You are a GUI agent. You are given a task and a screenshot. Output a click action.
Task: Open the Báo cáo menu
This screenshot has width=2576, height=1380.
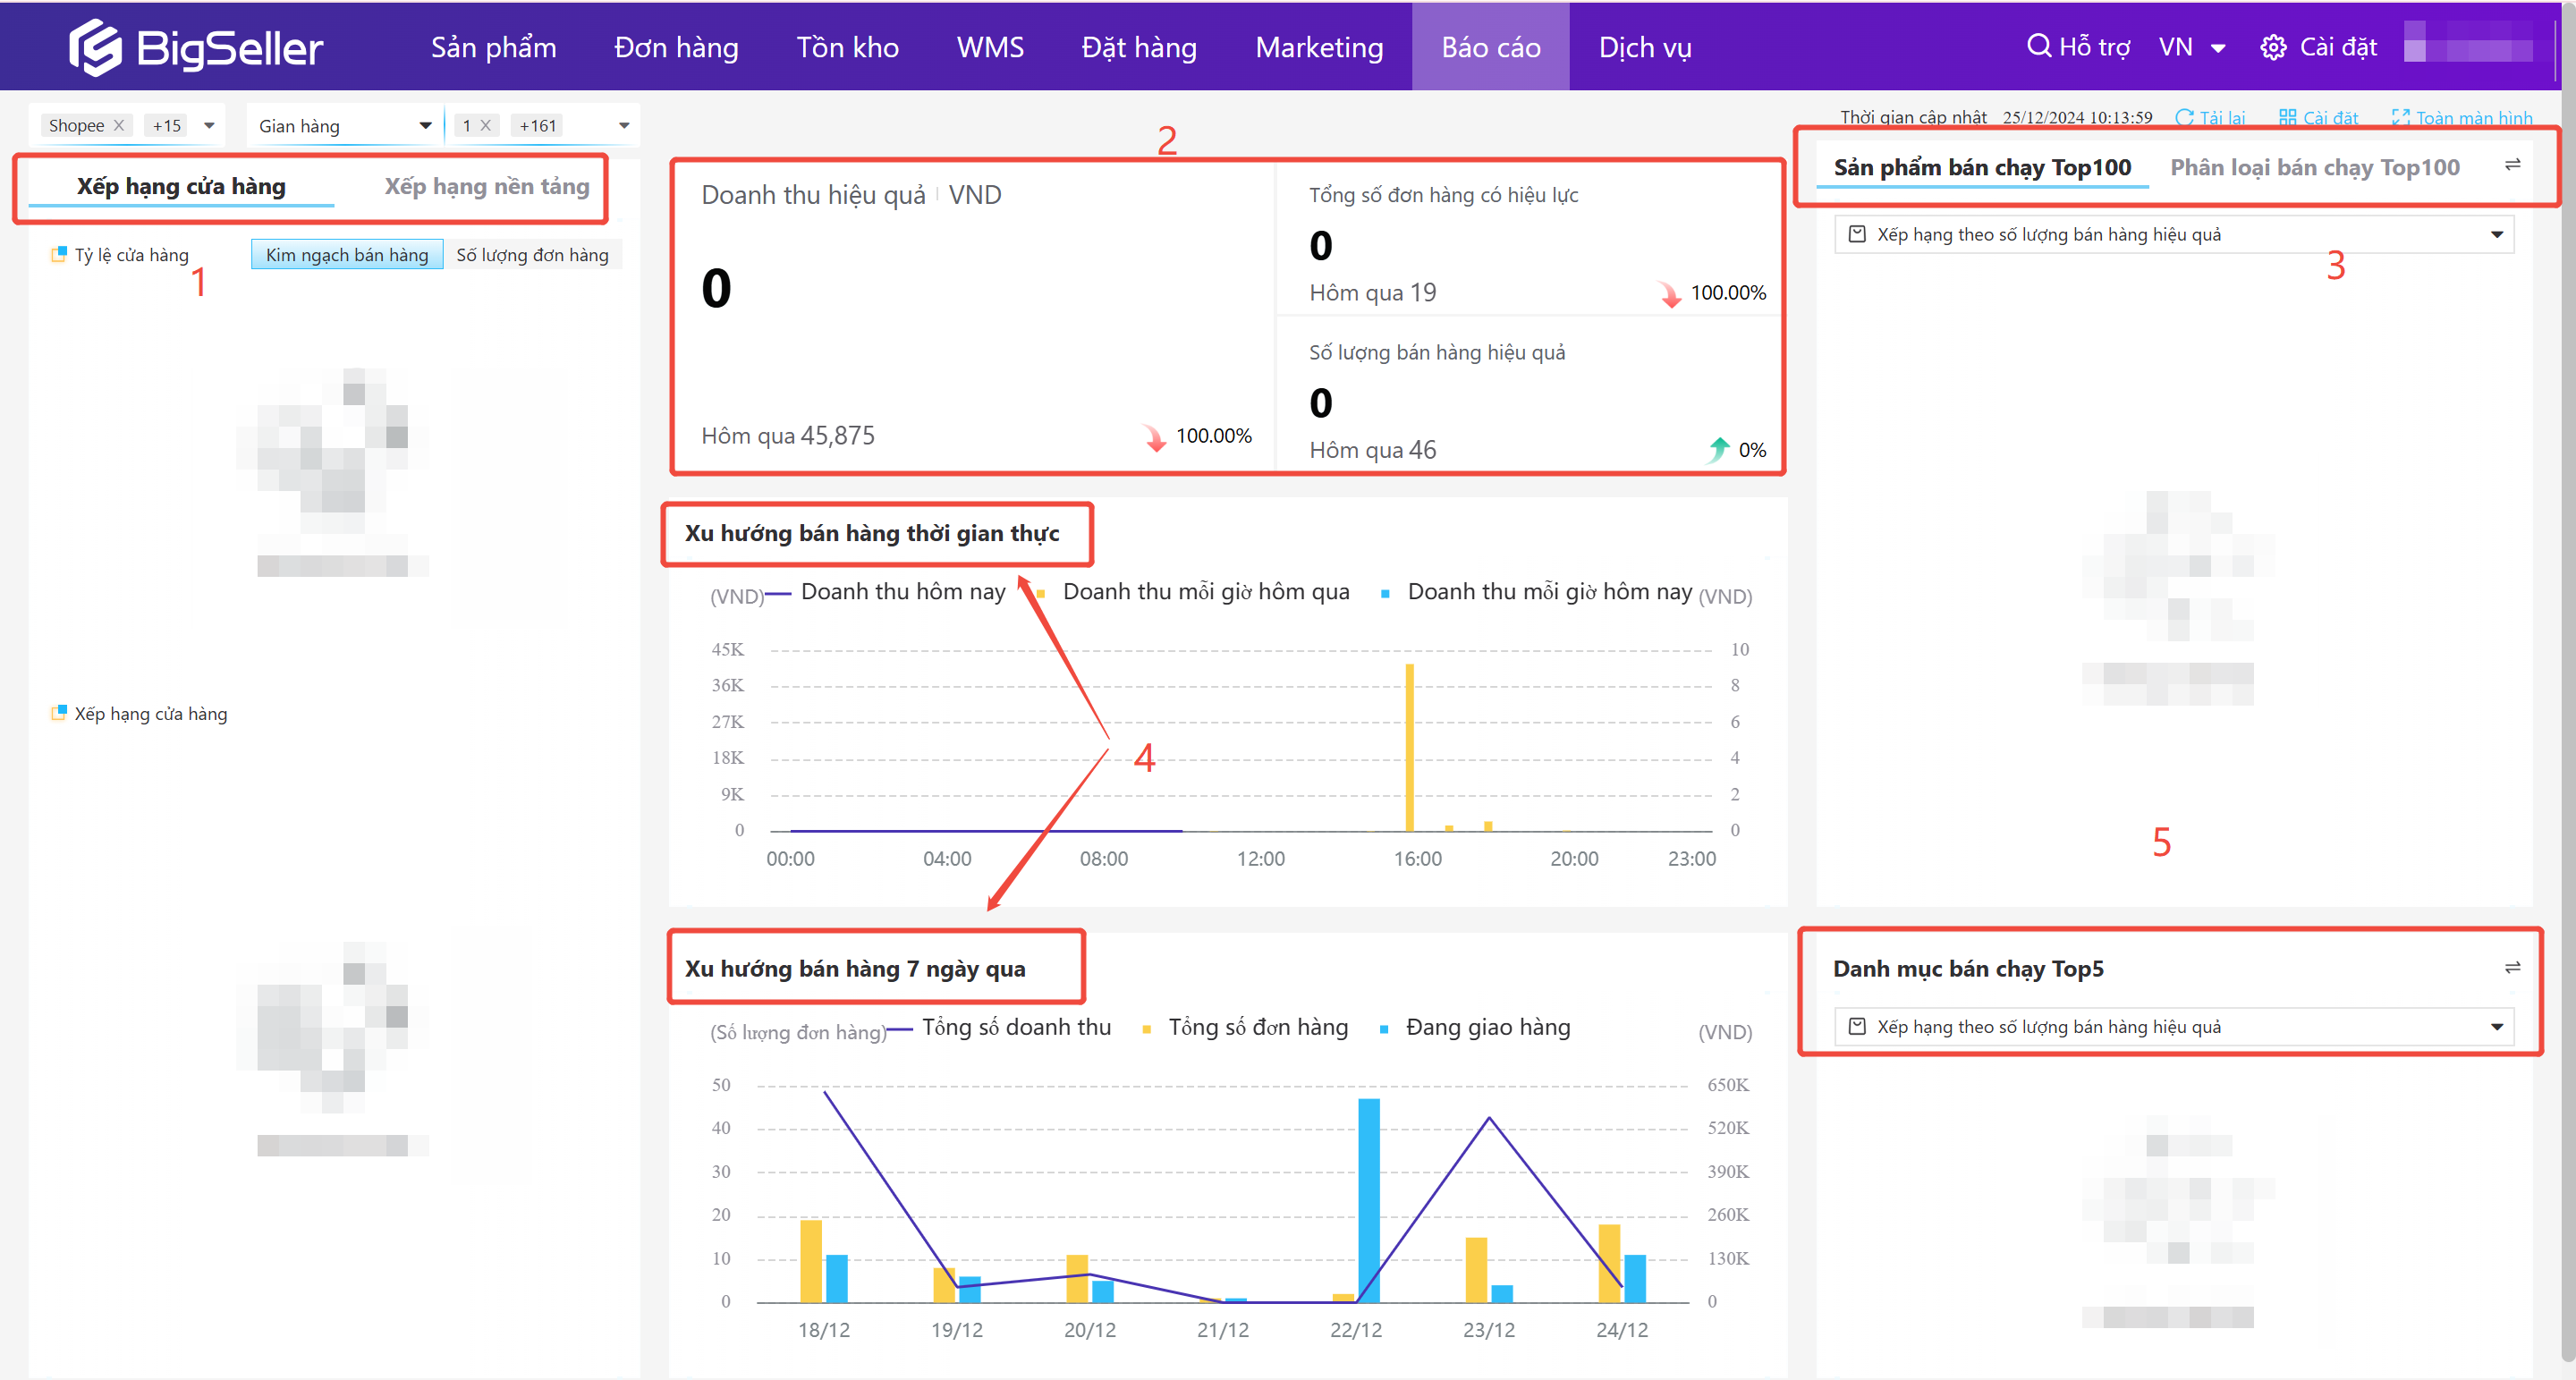(1489, 47)
